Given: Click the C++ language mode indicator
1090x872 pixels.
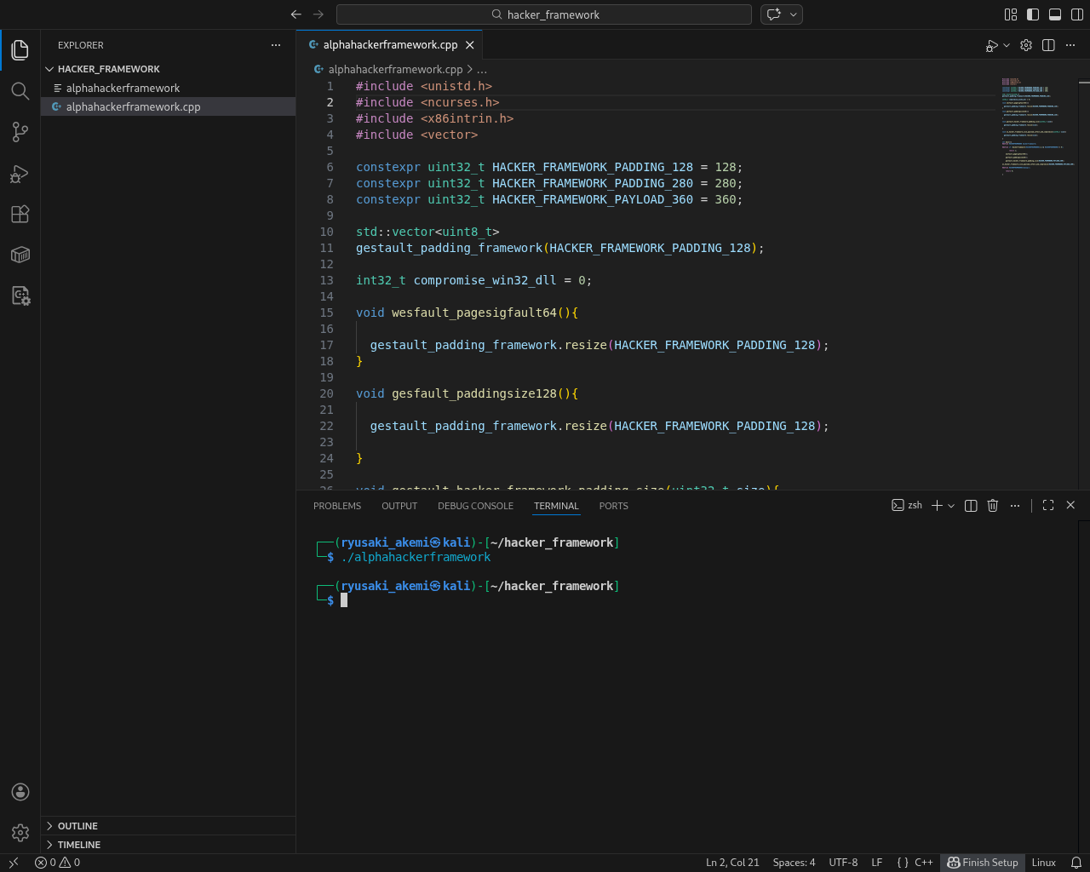Looking at the screenshot, I should [923, 863].
